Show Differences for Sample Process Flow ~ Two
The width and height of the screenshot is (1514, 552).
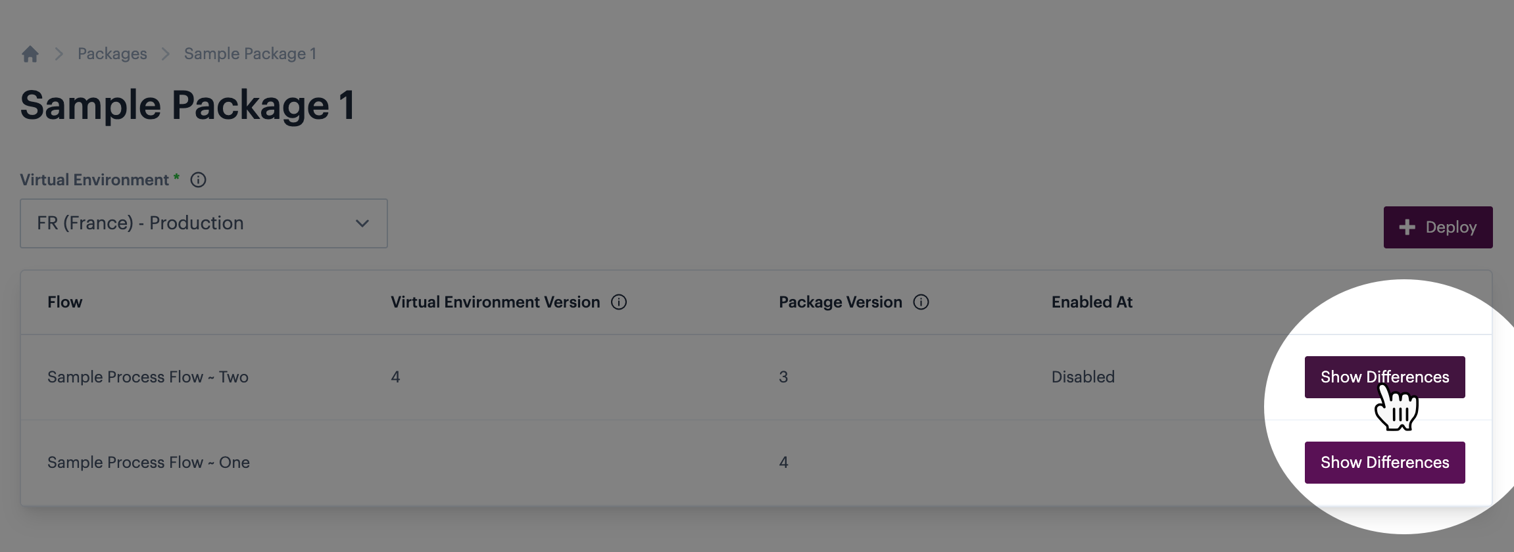click(x=1384, y=377)
